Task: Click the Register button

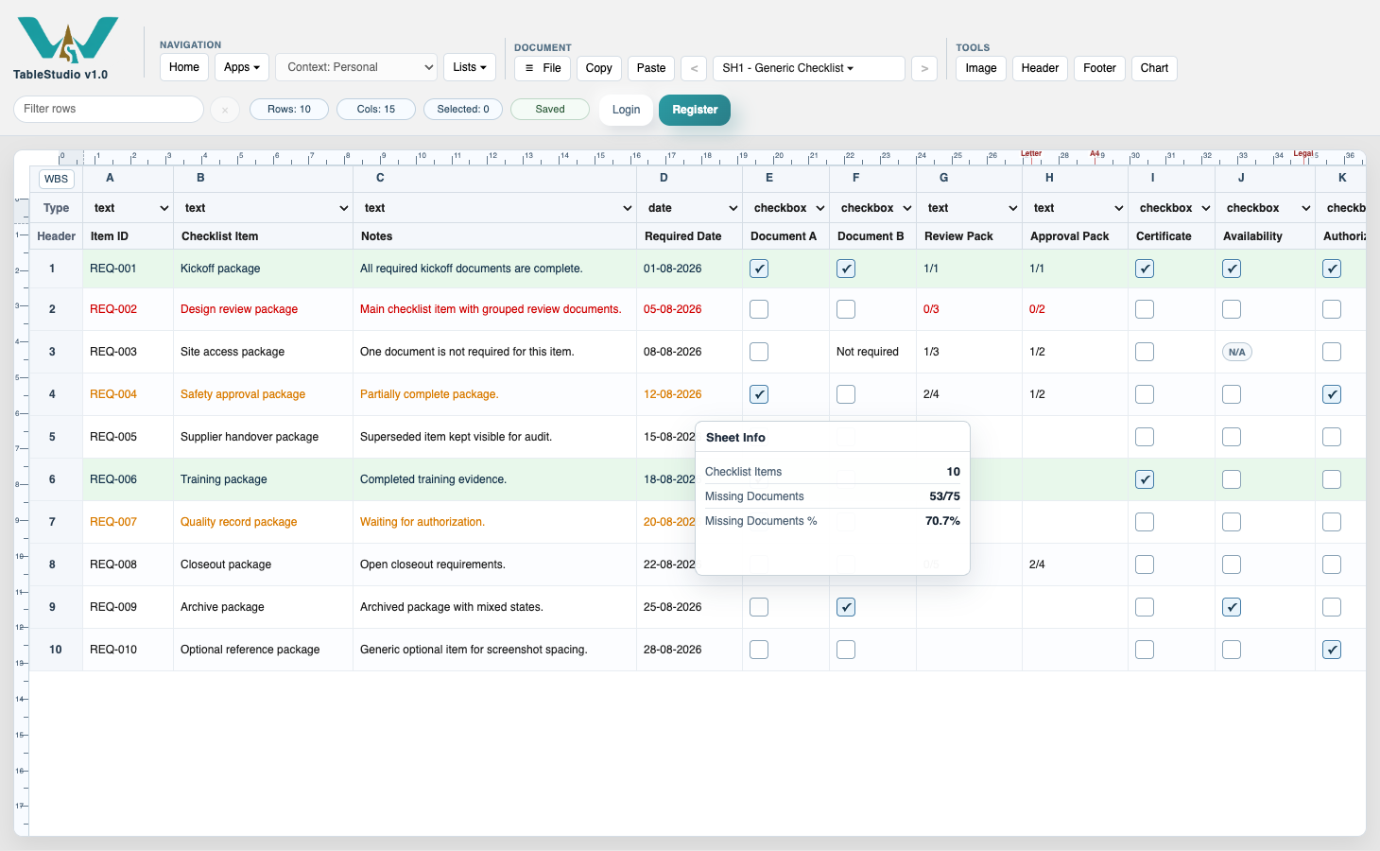Action: pos(695,110)
